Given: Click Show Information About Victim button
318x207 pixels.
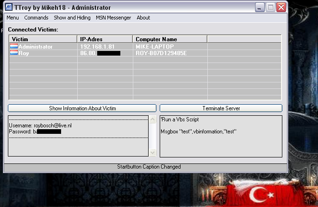Looking at the screenshot, I should coord(82,108).
